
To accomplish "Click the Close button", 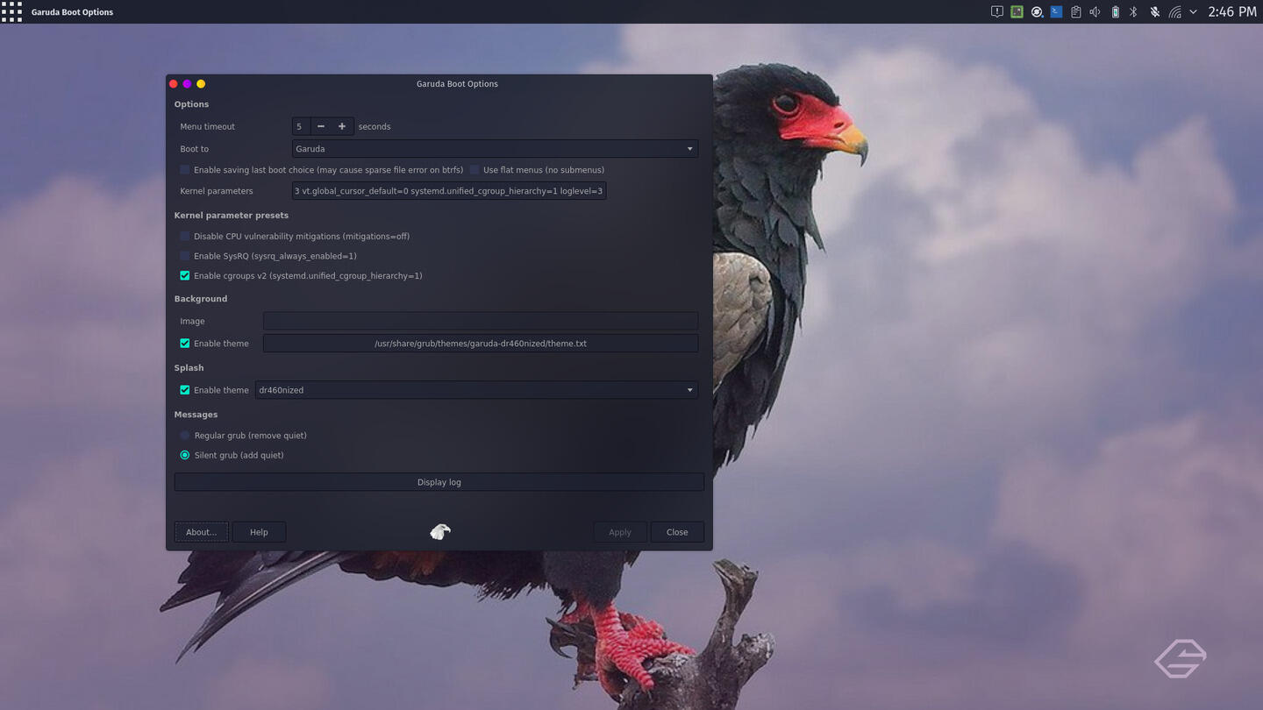I will click(677, 532).
